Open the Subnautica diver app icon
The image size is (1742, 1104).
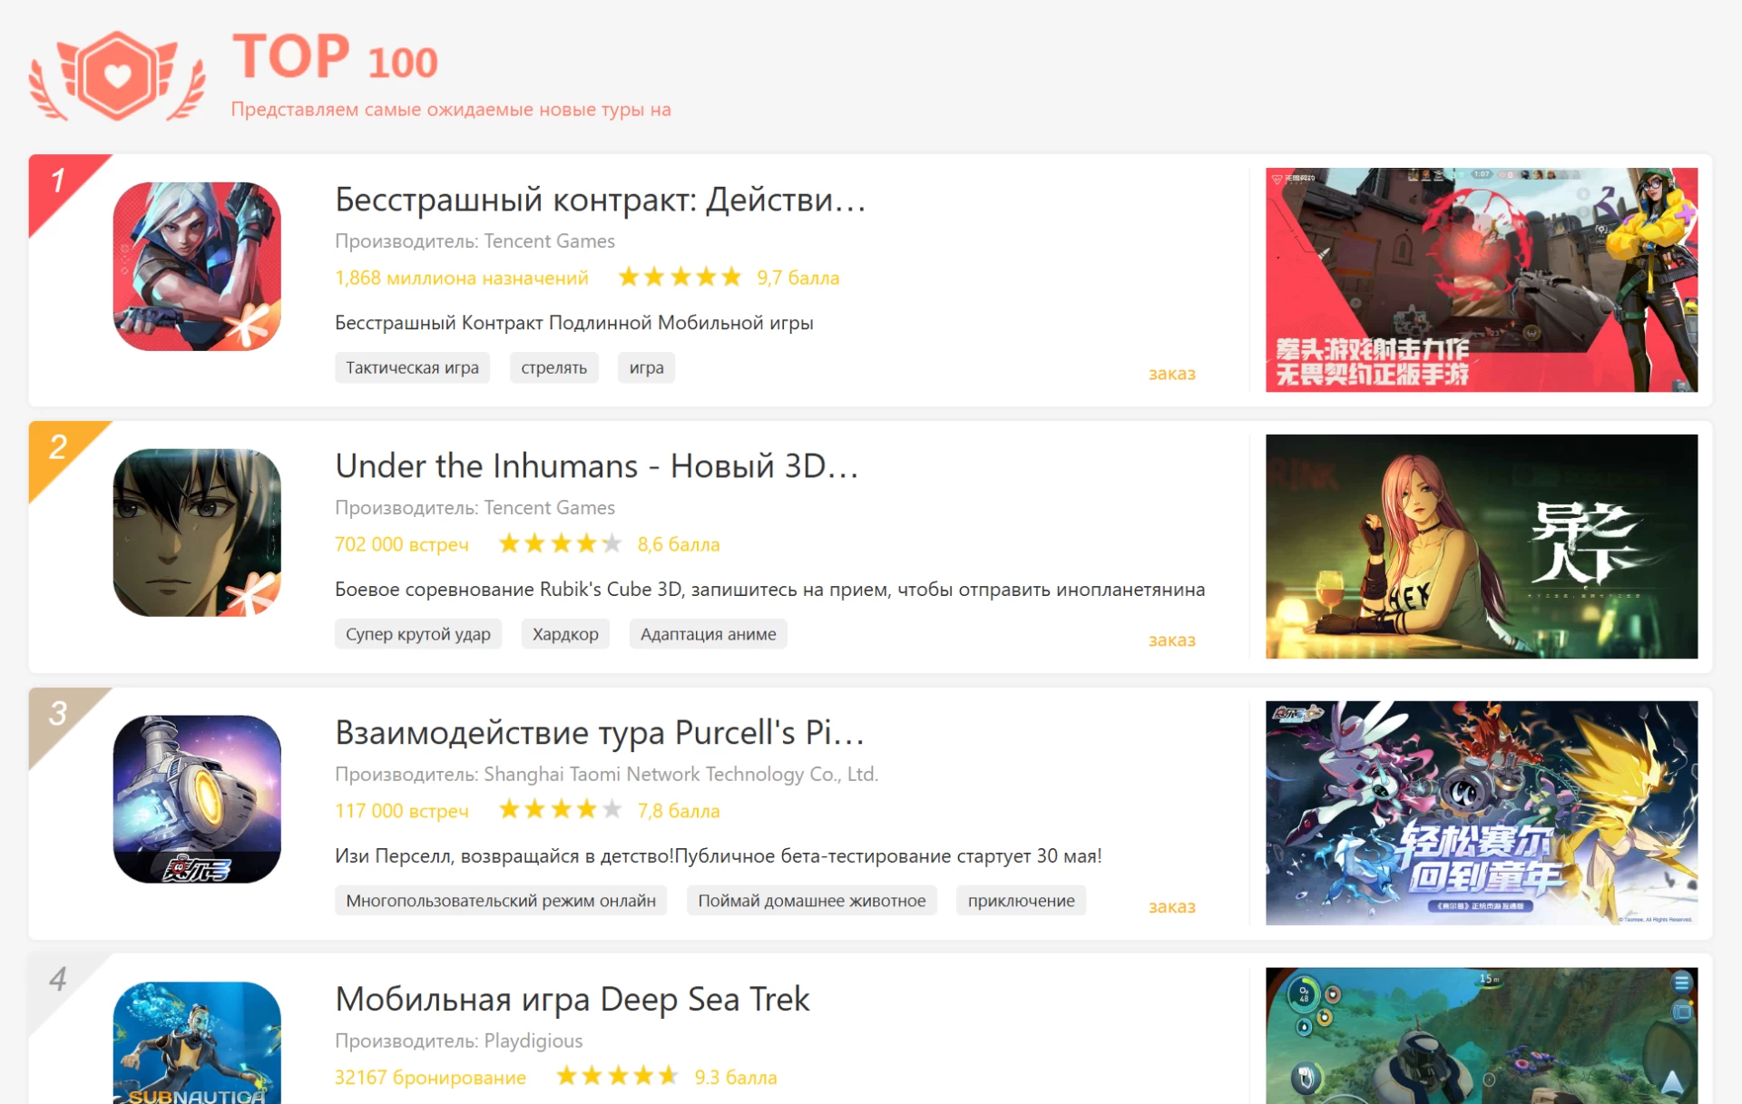click(x=197, y=1043)
